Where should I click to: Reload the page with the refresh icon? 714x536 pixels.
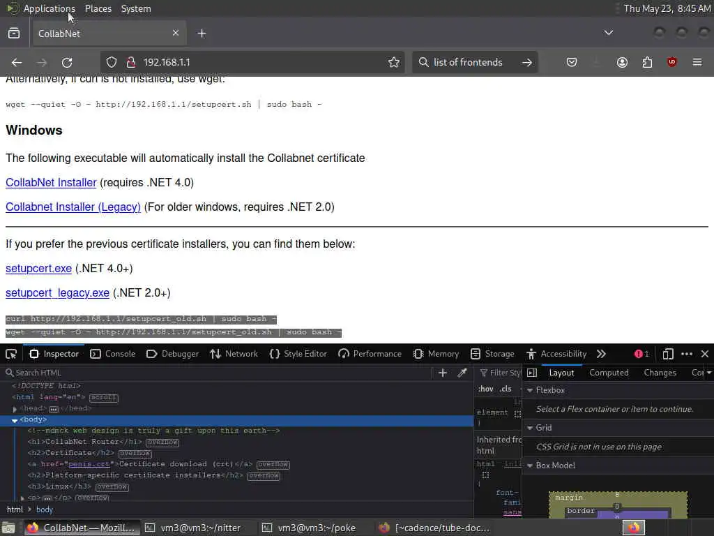point(67,62)
